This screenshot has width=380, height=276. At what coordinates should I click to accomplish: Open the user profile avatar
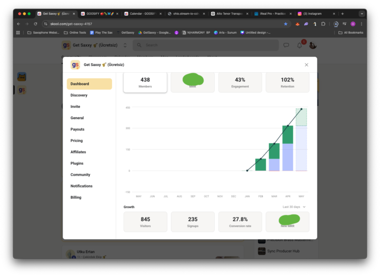pos(312,45)
